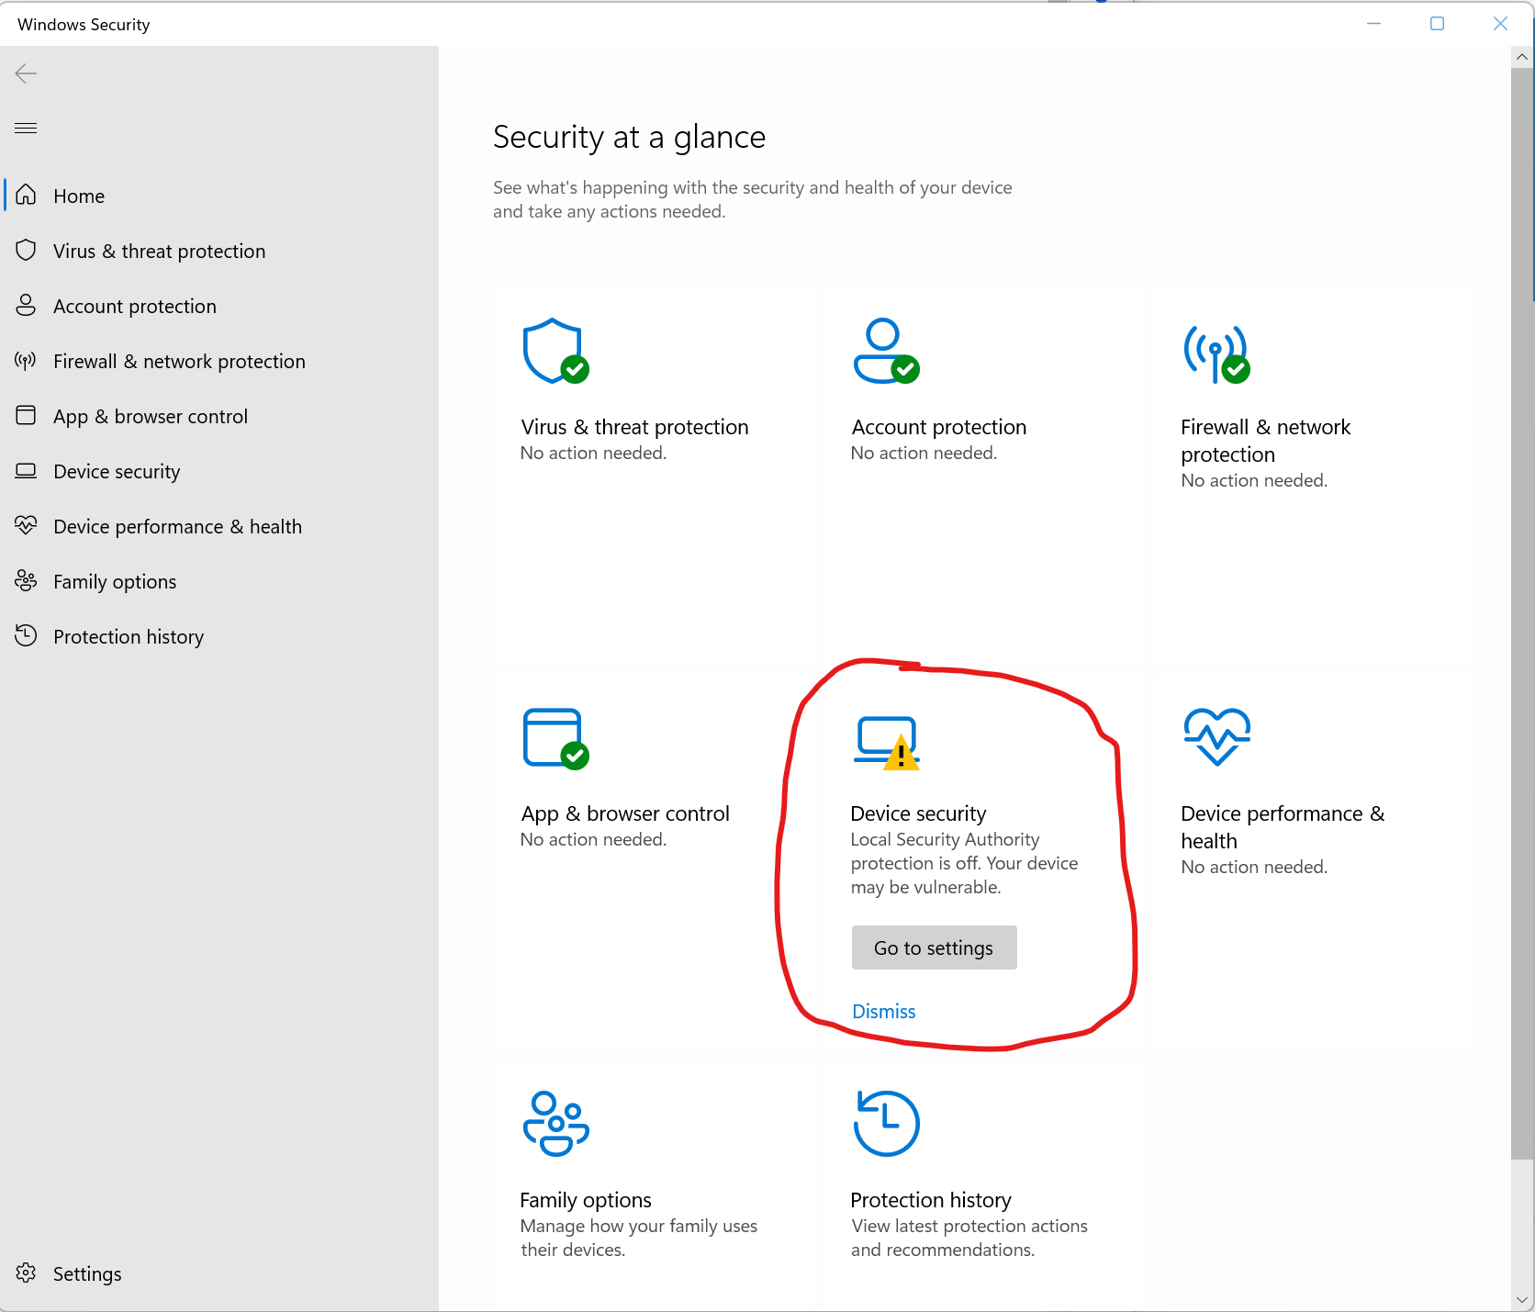The image size is (1535, 1312).
Task: Click the back arrow icon
Action: tap(26, 73)
